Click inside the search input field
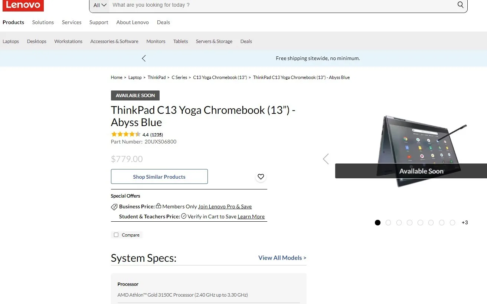 pyautogui.click(x=260, y=5)
